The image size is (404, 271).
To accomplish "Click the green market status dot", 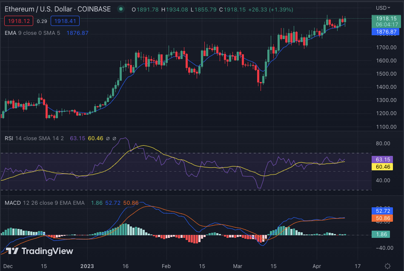I will tap(121, 9).
